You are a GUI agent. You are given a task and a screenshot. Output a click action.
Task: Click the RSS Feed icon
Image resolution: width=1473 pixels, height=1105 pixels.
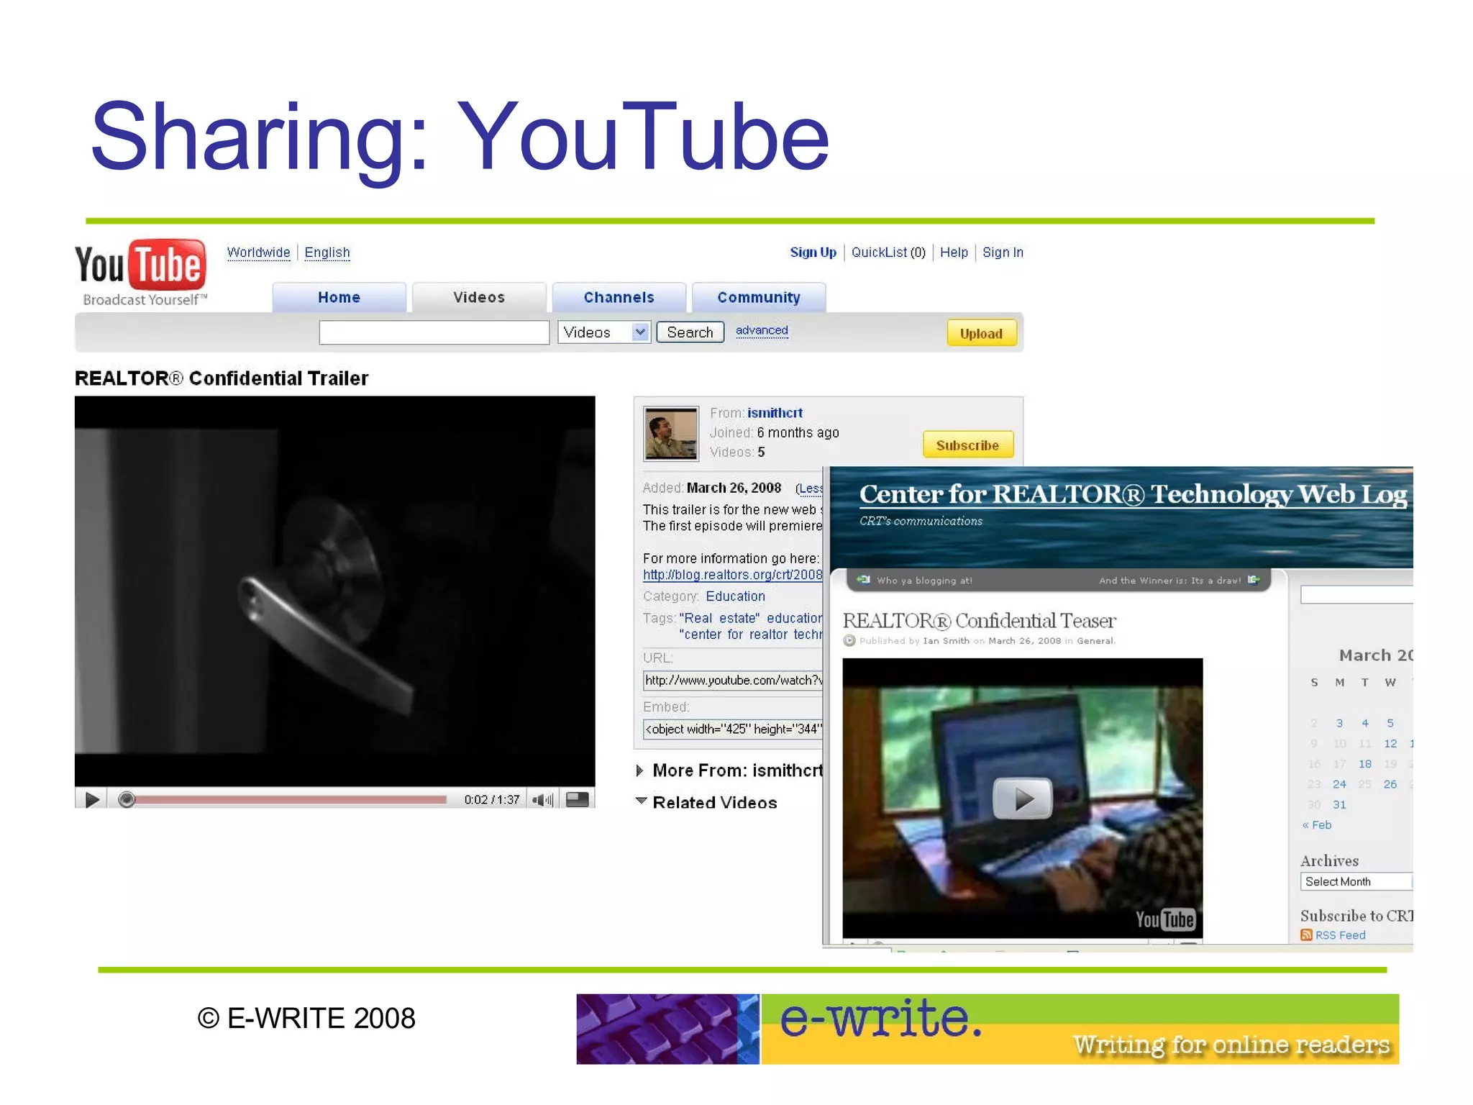coord(1306,935)
